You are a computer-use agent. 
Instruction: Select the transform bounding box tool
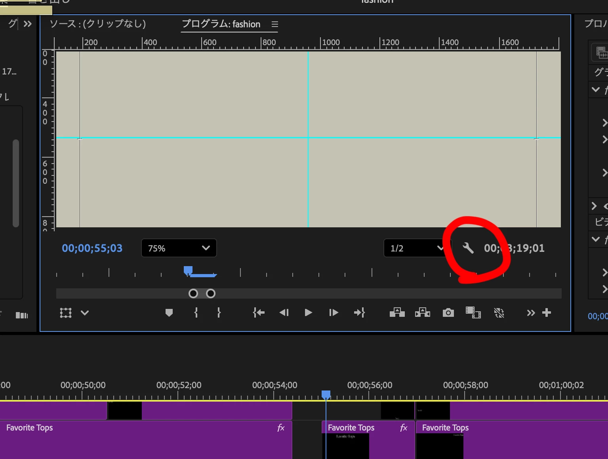[x=66, y=313]
